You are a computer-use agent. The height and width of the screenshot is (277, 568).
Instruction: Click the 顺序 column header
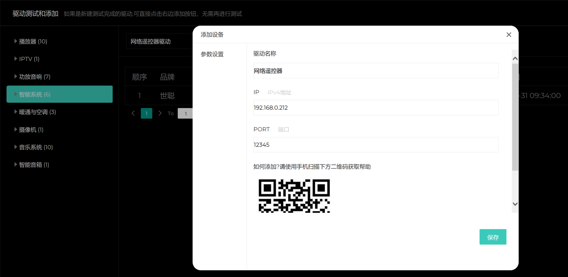(x=139, y=77)
